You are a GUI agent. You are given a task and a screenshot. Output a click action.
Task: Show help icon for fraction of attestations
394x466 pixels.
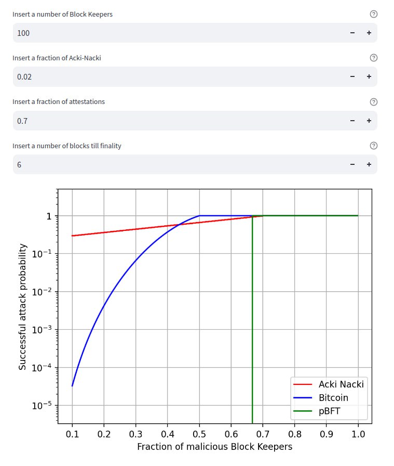tap(373, 102)
